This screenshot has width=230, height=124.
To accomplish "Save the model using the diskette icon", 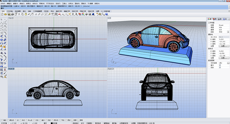I will coord(9,14).
